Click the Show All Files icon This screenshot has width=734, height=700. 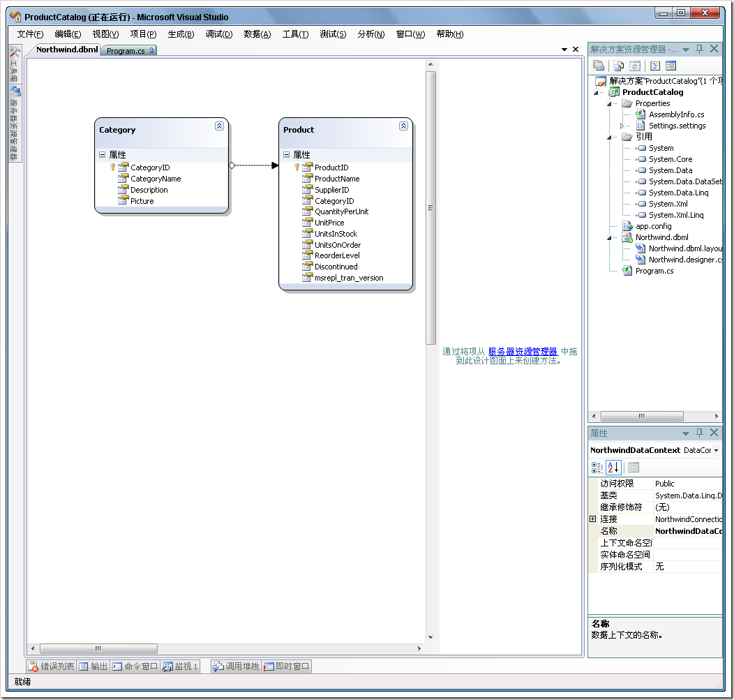pyautogui.click(x=618, y=66)
